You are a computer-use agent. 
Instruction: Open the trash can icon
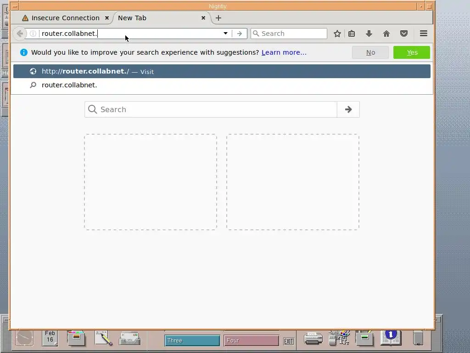[418, 338]
